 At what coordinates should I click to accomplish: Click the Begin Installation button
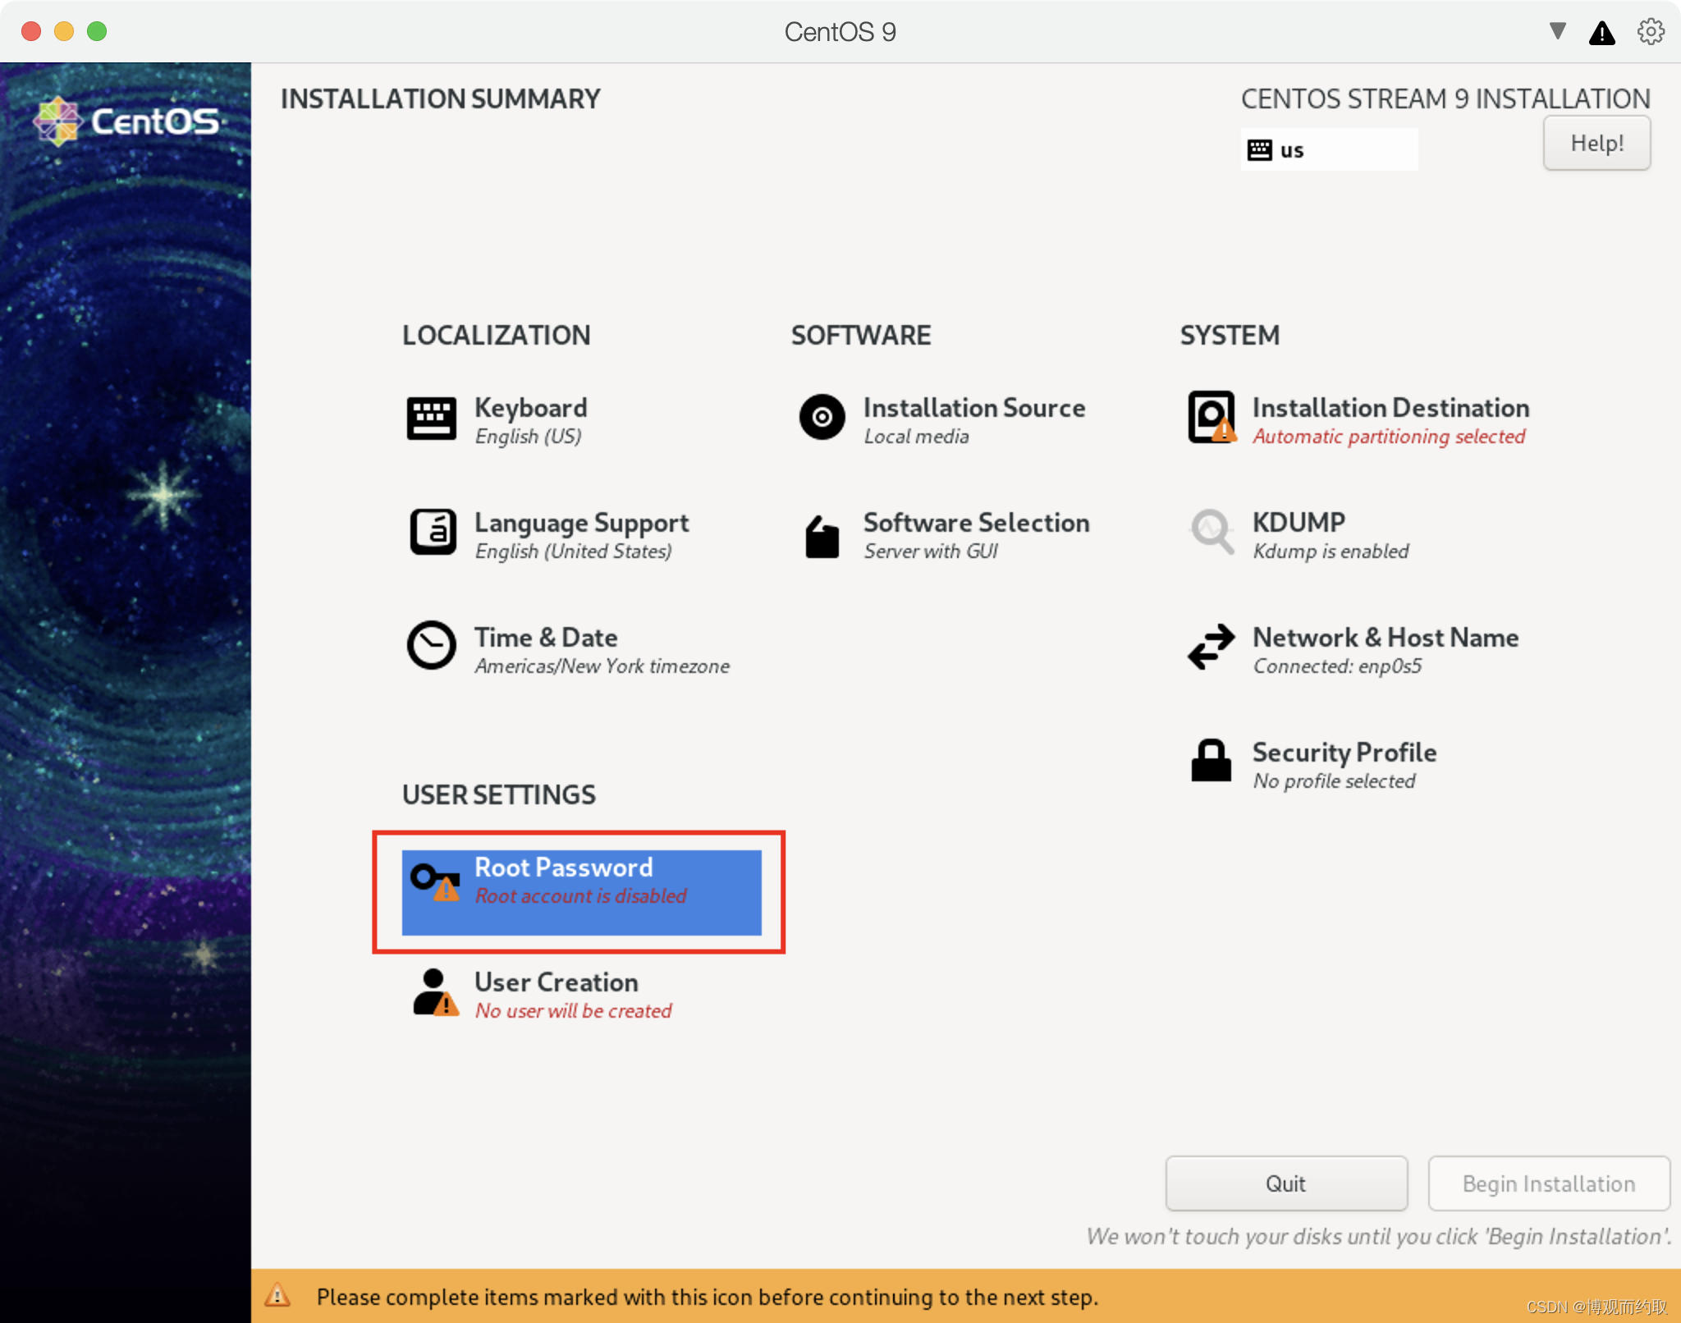[1549, 1183]
